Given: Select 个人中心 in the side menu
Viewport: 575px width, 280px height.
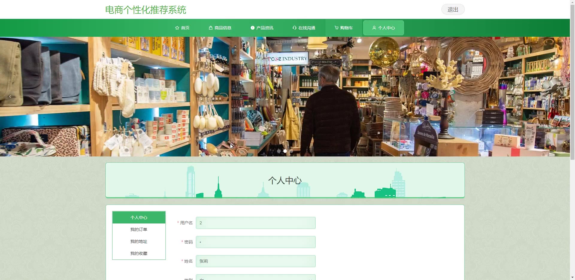Looking at the screenshot, I should (x=139, y=217).
